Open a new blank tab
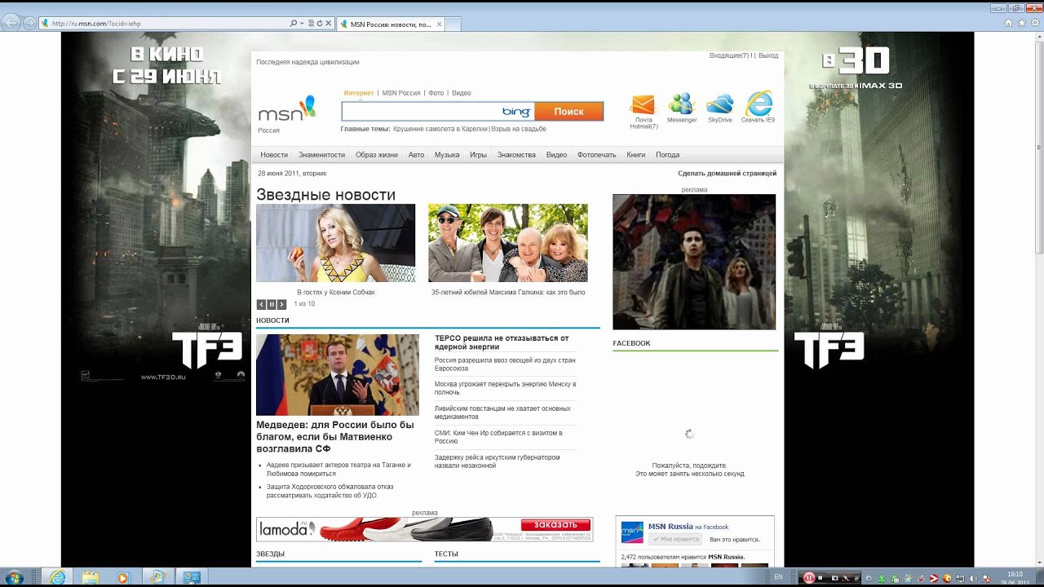Screen dimensions: 1044x587 [x=453, y=24]
